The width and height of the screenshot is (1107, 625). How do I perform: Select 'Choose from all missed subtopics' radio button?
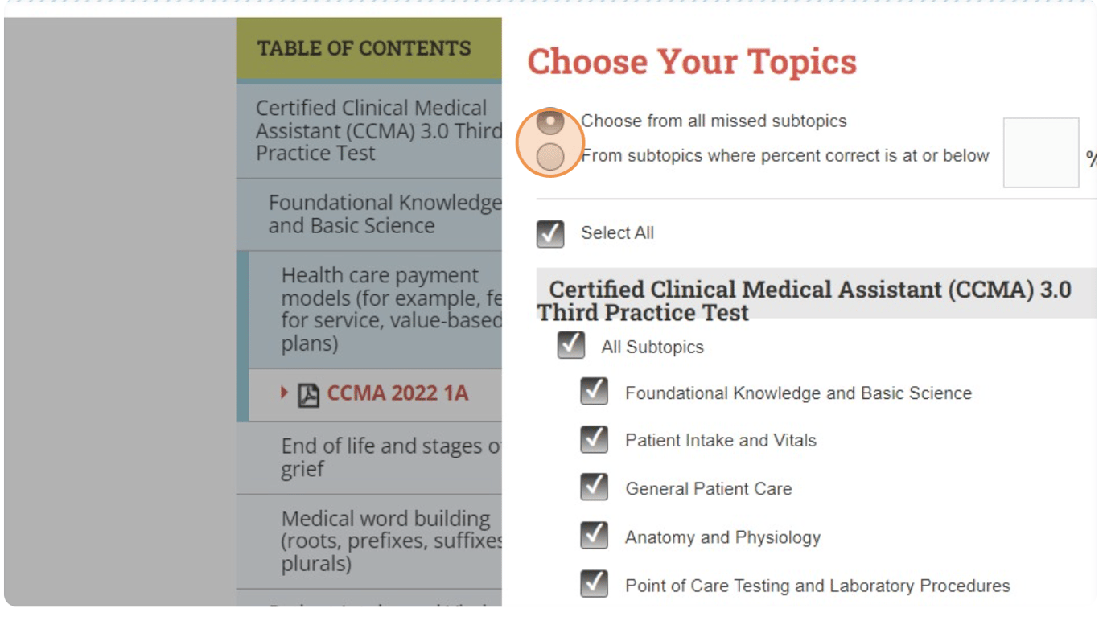coord(550,122)
